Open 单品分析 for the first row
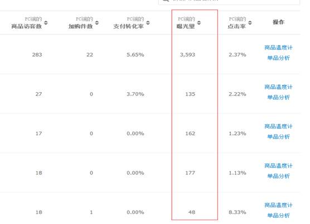The image size is (310, 224). click(278, 58)
